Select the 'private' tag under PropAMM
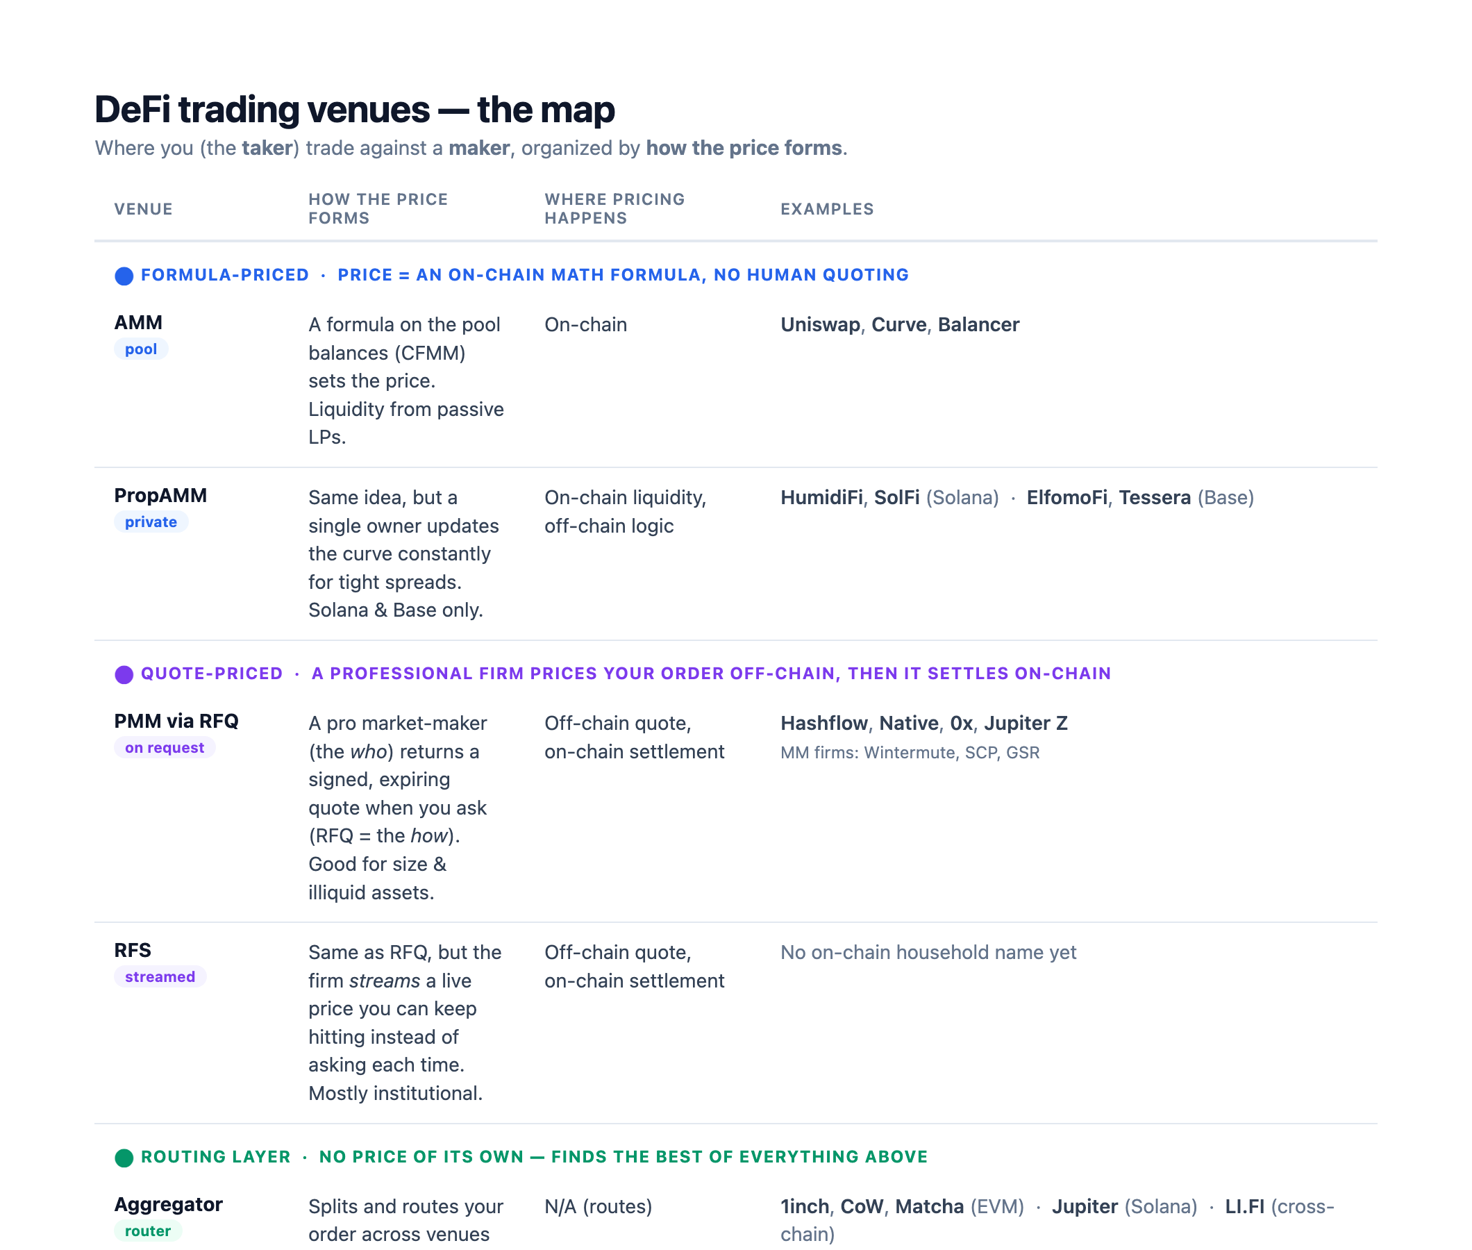 151,522
